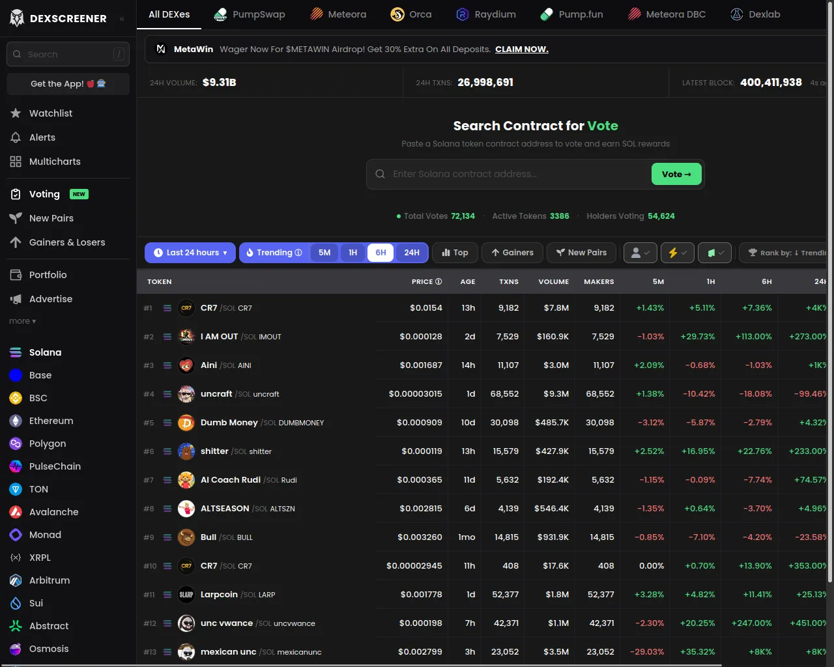Expand the sidebar 'more' menu
The image size is (834, 667).
coord(23,321)
